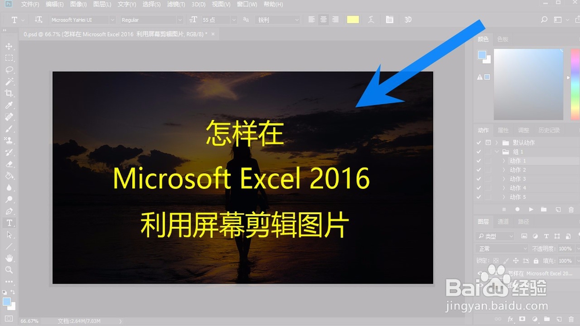Pick a color in the color field

tap(528, 84)
